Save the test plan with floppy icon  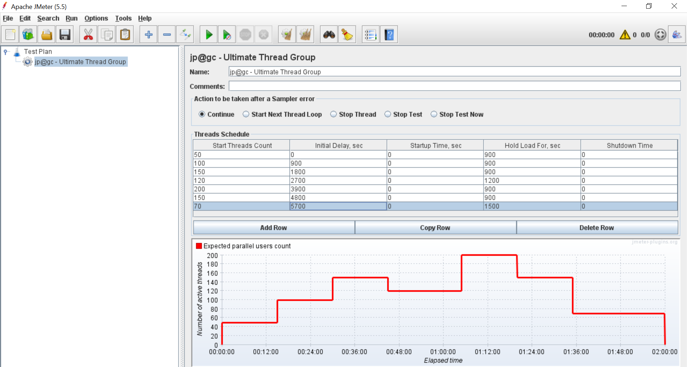[65, 35]
